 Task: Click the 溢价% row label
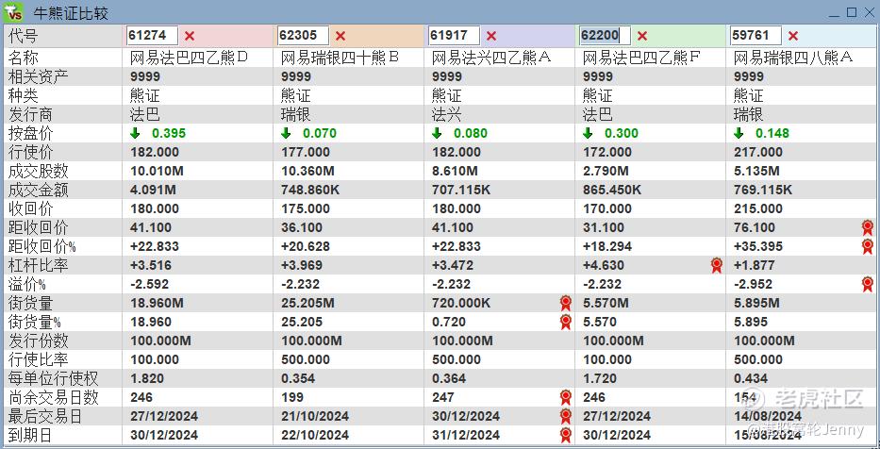click(x=27, y=284)
